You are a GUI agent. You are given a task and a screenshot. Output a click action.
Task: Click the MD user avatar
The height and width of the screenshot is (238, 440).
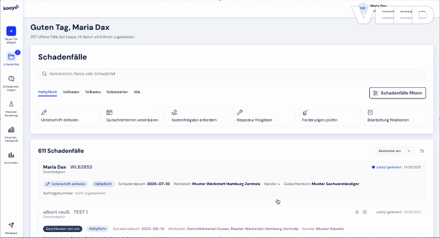click(x=363, y=8)
